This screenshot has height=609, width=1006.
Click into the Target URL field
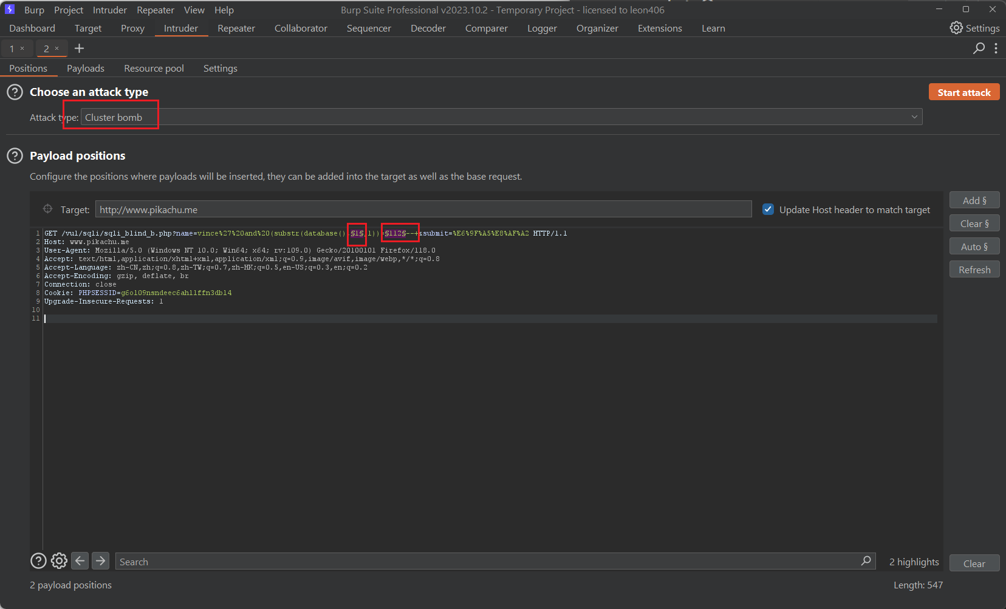423,209
